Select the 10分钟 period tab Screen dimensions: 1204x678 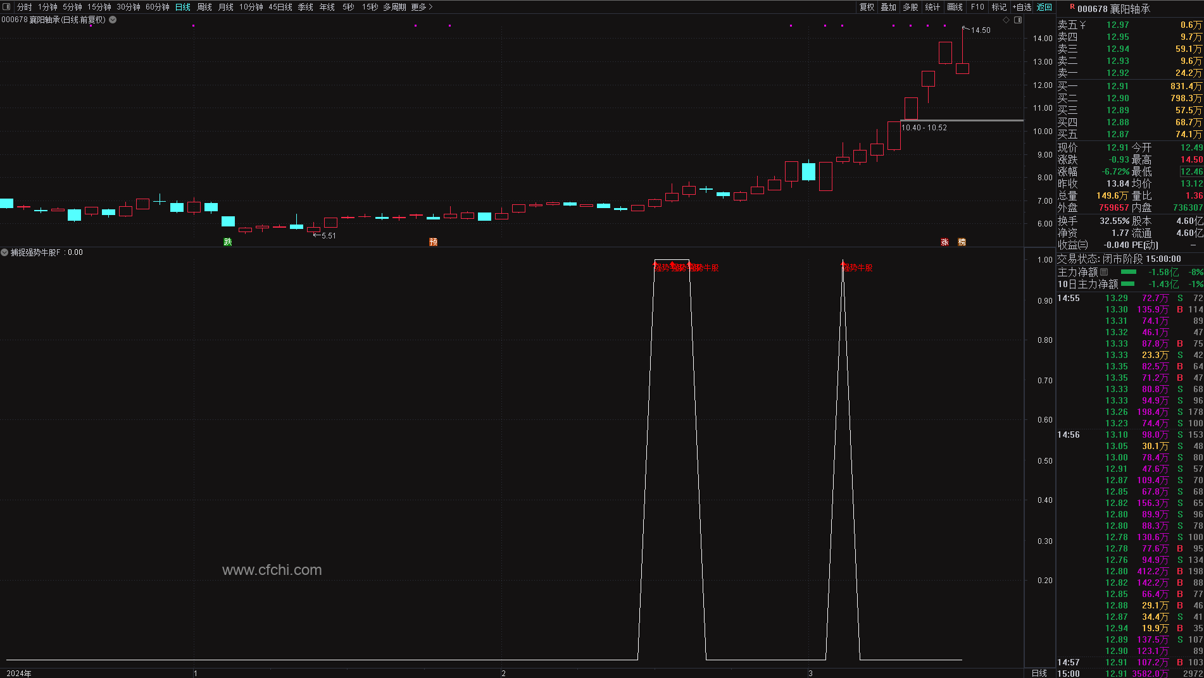click(x=251, y=7)
